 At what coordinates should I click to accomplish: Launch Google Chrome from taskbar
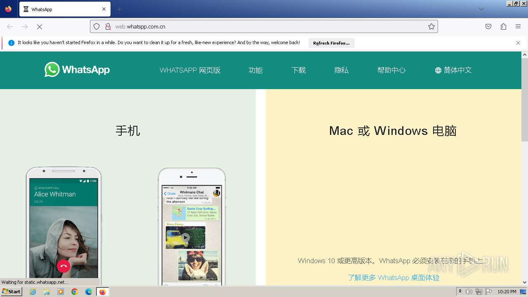click(x=75, y=292)
